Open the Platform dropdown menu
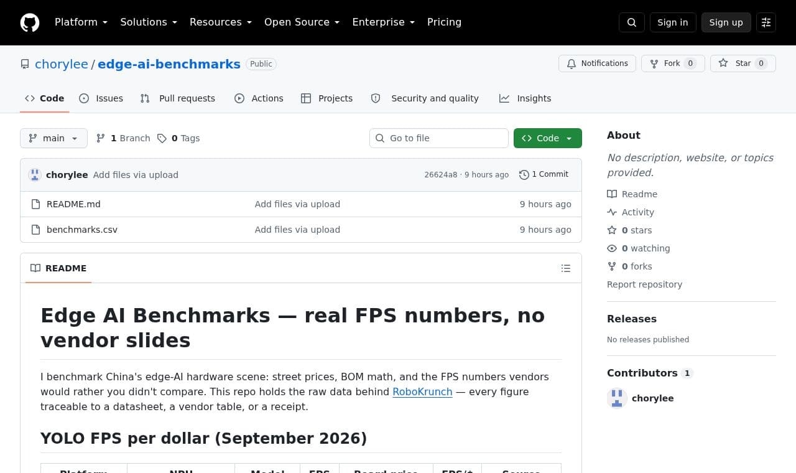 coord(81,22)
